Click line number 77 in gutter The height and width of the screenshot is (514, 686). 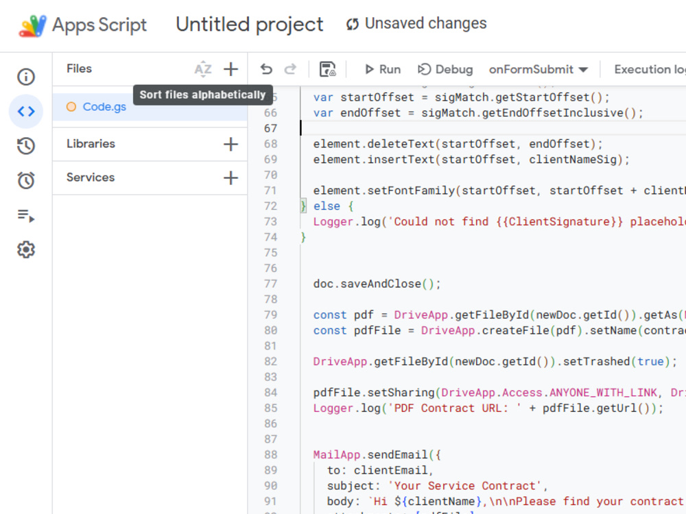270,284
